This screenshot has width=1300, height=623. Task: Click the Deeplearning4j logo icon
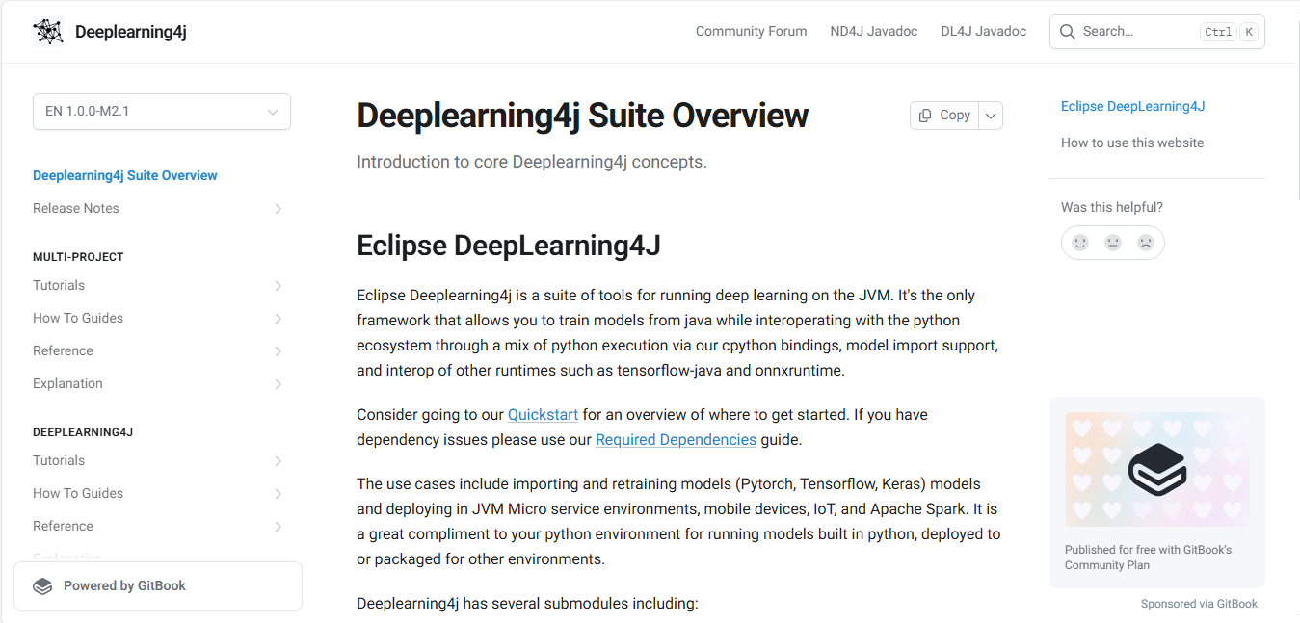tap(48, 32)
